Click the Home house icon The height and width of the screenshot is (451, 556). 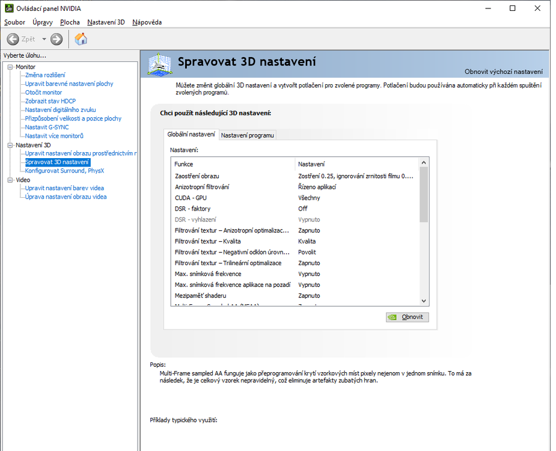click(81, 39)
